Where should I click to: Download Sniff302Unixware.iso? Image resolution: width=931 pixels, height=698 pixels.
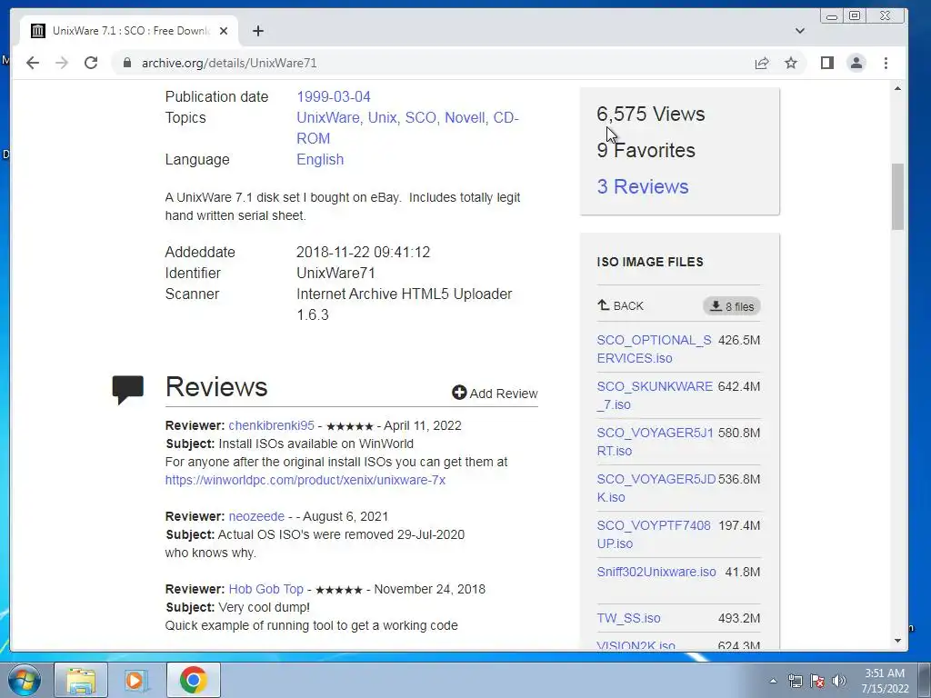[656, 572]
